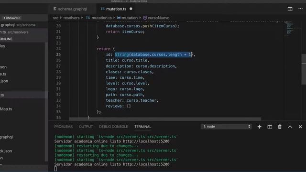The image size is (306, 172).
Task: Kill terminal with the trash icon
Action: [x=280, y=127]
